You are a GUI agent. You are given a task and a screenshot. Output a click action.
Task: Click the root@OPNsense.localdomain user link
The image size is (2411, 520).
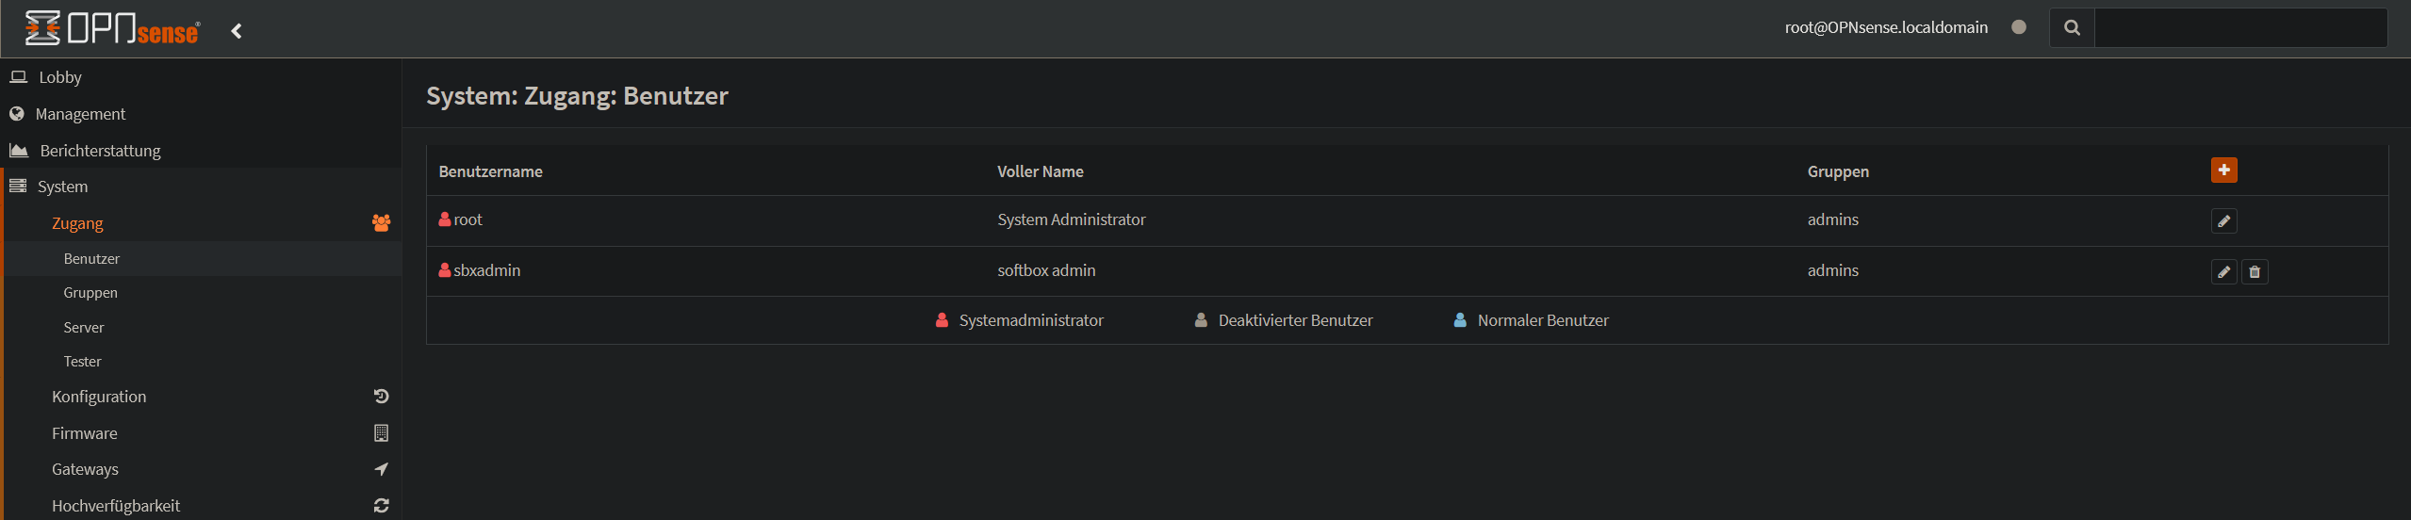pyautogui.click(x=1885, y=27)
